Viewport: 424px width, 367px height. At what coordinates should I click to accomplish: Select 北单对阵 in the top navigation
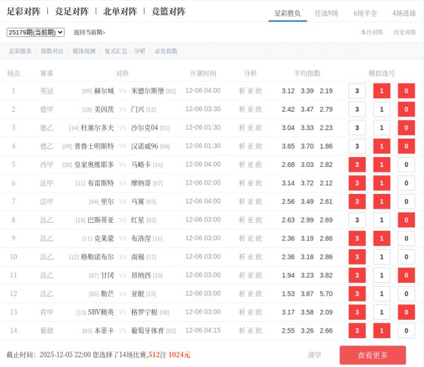120,12
